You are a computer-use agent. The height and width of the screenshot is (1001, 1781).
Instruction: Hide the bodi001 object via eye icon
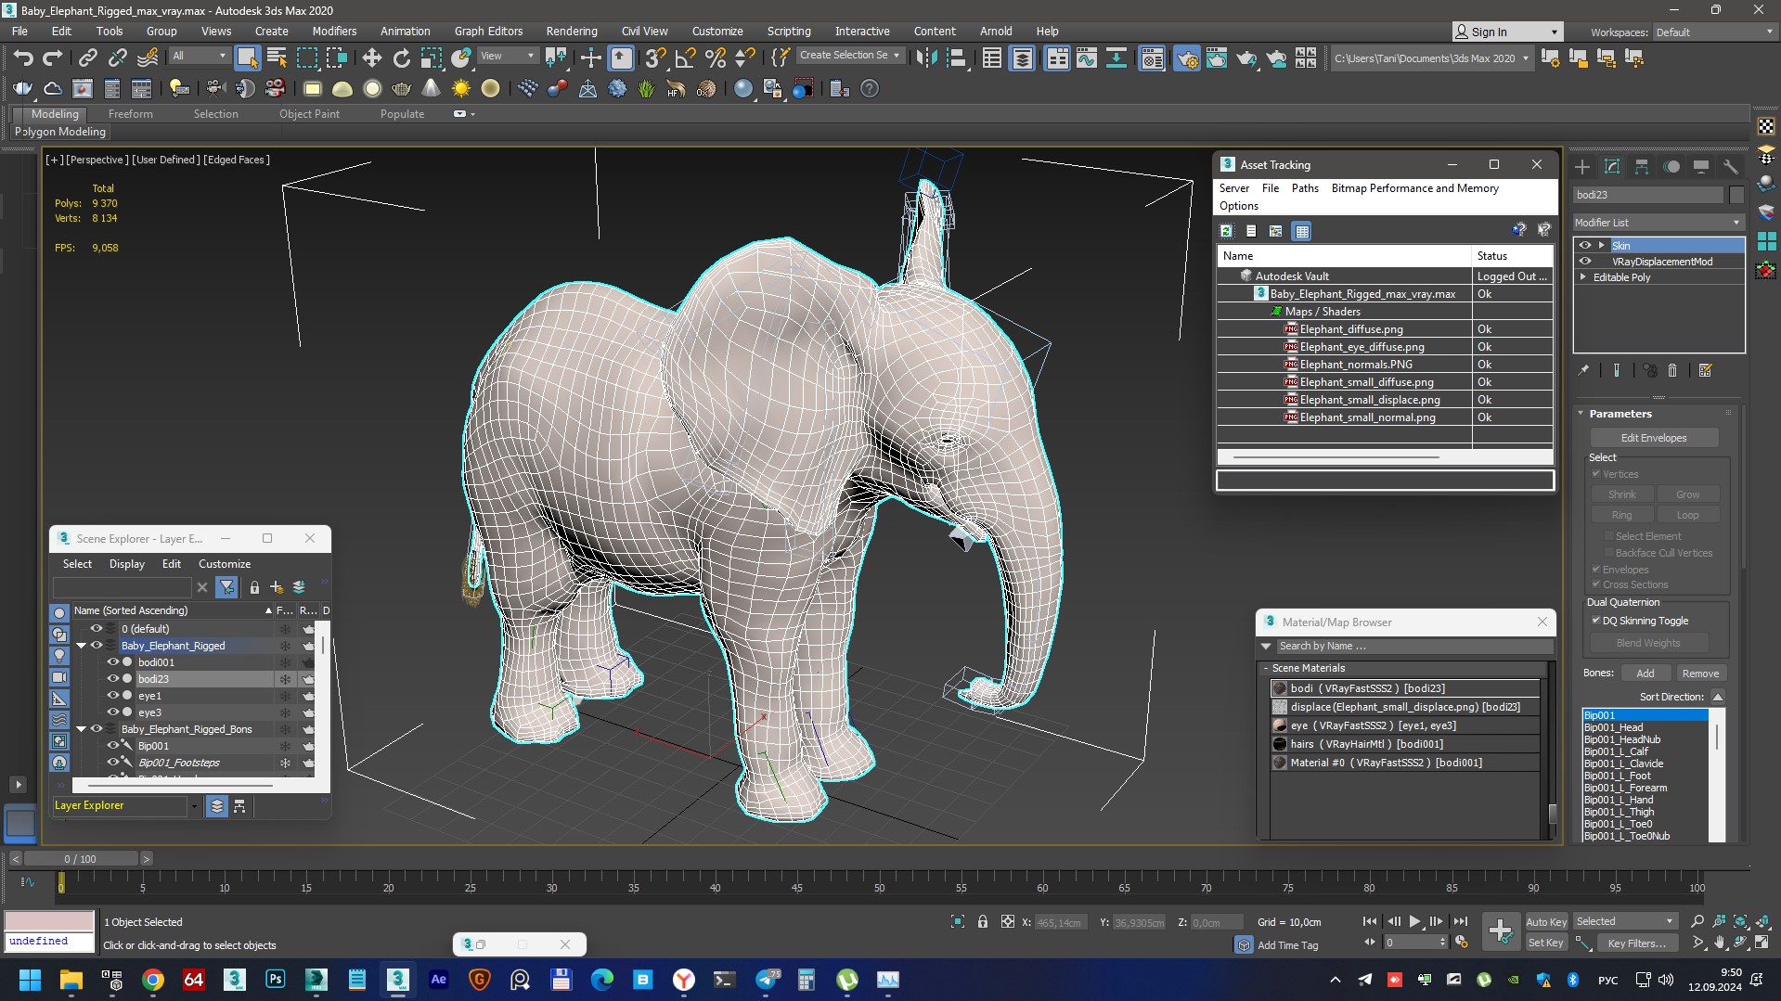point(112,662)
